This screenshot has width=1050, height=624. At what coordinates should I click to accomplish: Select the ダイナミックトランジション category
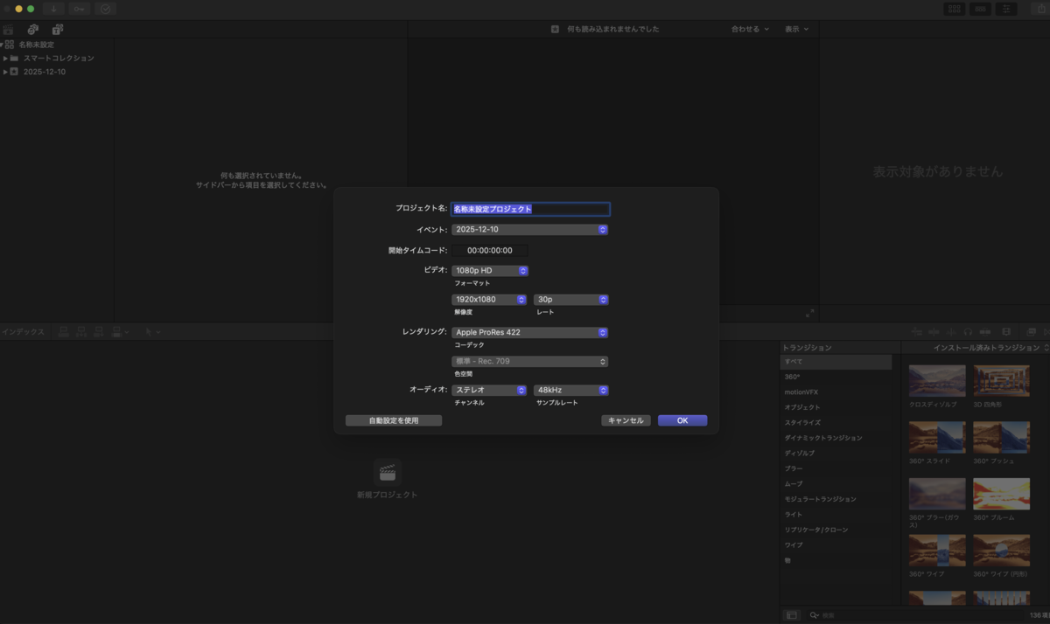coord(836,438)
